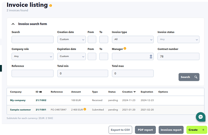
Task: Click the info icon beside Invoice listing title
Action: [x=51, y=6]
